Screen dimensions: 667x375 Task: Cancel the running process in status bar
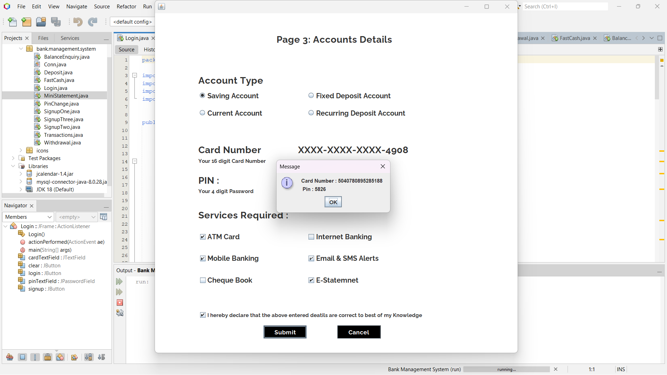pos(555,369)
